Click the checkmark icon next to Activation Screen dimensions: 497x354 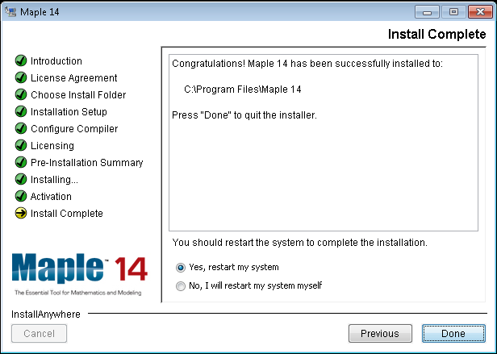21,197
